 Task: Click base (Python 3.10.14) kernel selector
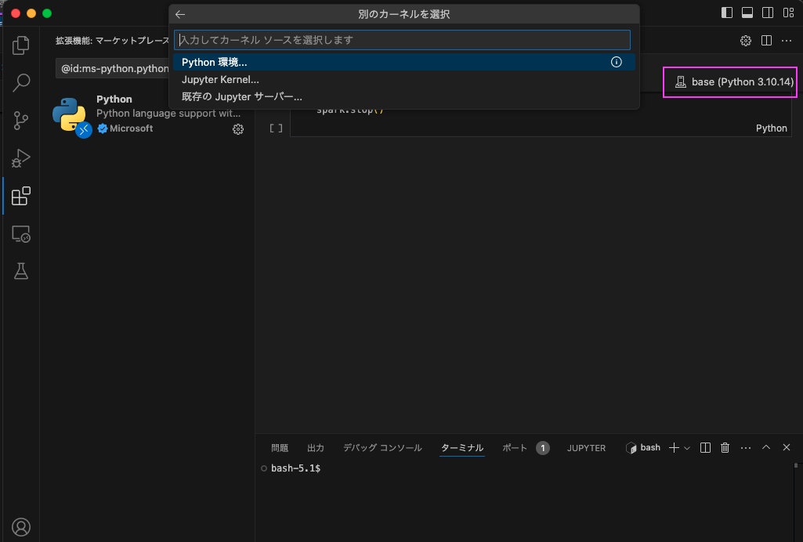pos(734,82)
